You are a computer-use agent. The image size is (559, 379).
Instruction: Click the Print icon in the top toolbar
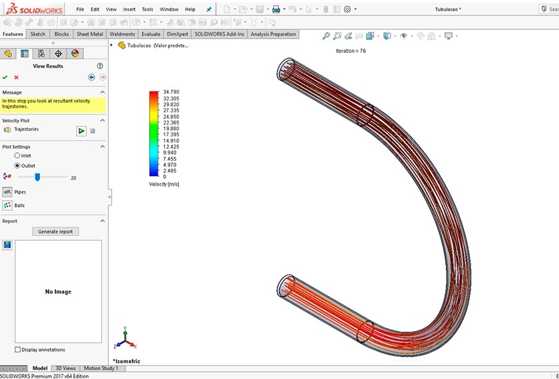pos(276,9)
